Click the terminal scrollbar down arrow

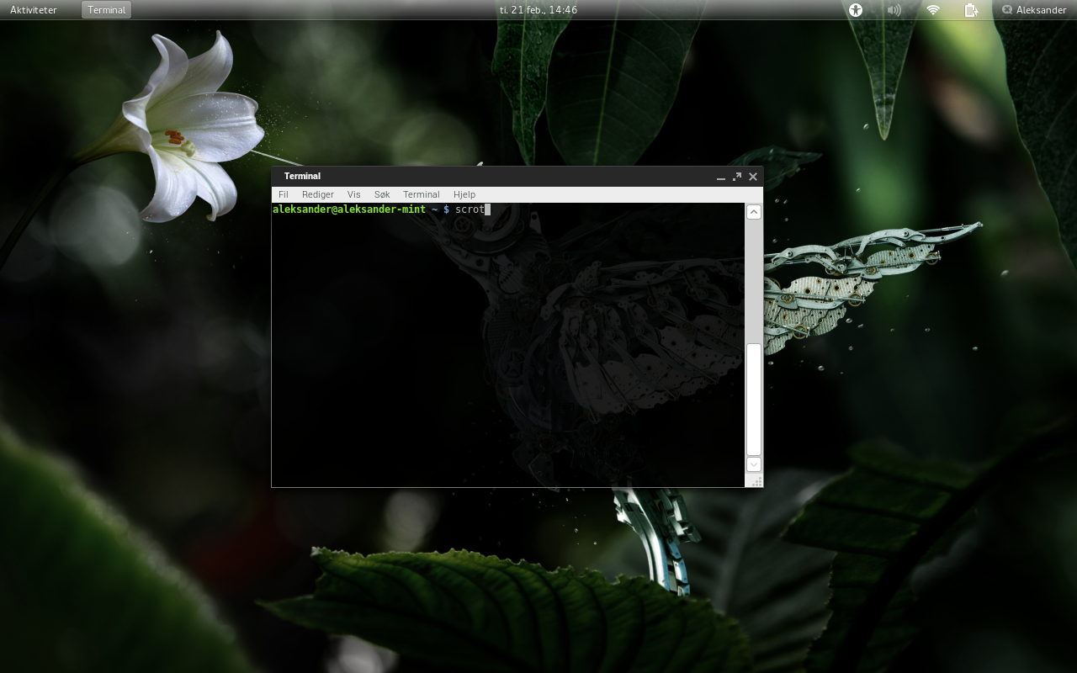tap(754, 464)
